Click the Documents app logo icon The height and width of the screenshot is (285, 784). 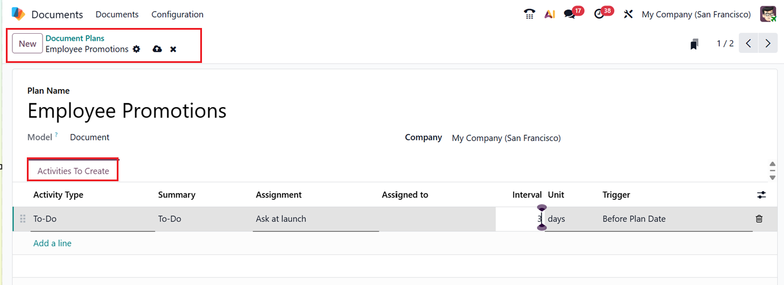click(x=18, y=14)
